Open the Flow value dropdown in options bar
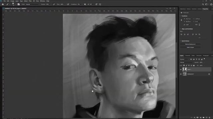Viewport: 213px width, 119px height. pos(65,4)
